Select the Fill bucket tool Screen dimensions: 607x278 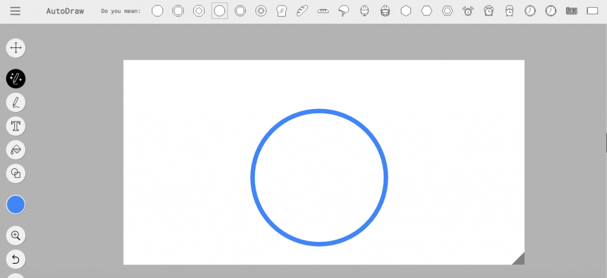(x=16, y=150)
